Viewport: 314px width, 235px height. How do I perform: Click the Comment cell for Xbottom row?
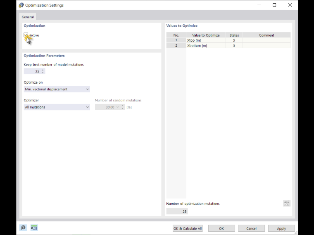[266, 46]
